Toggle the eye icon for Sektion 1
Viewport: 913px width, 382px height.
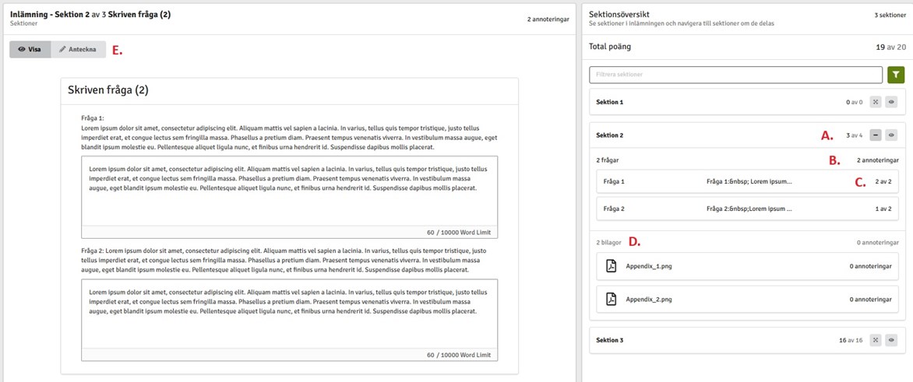[x=891, y=102]
